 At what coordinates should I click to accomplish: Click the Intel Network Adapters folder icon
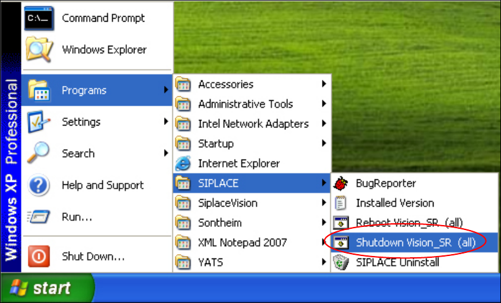(183, 124)
